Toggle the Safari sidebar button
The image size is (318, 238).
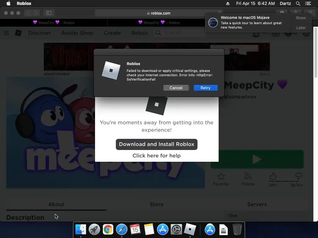coord(49,13)
